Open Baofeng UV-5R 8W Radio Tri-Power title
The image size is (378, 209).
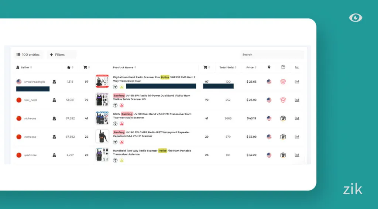click(152, 97)
